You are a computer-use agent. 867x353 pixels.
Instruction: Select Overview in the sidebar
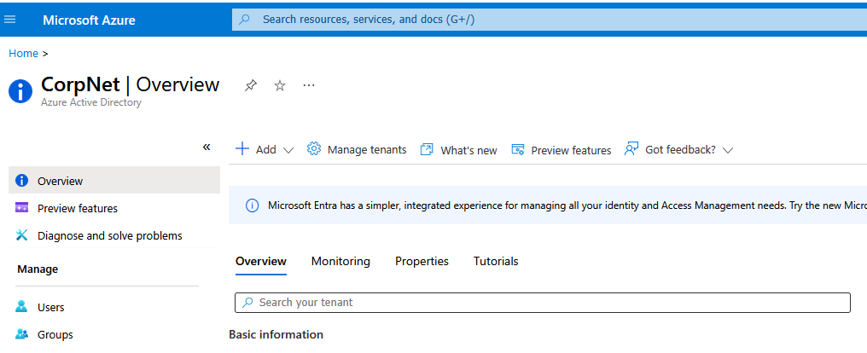point(114,181)
